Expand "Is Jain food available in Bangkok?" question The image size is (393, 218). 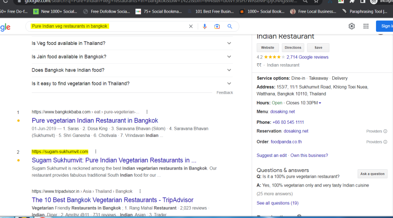pos(229,57)
